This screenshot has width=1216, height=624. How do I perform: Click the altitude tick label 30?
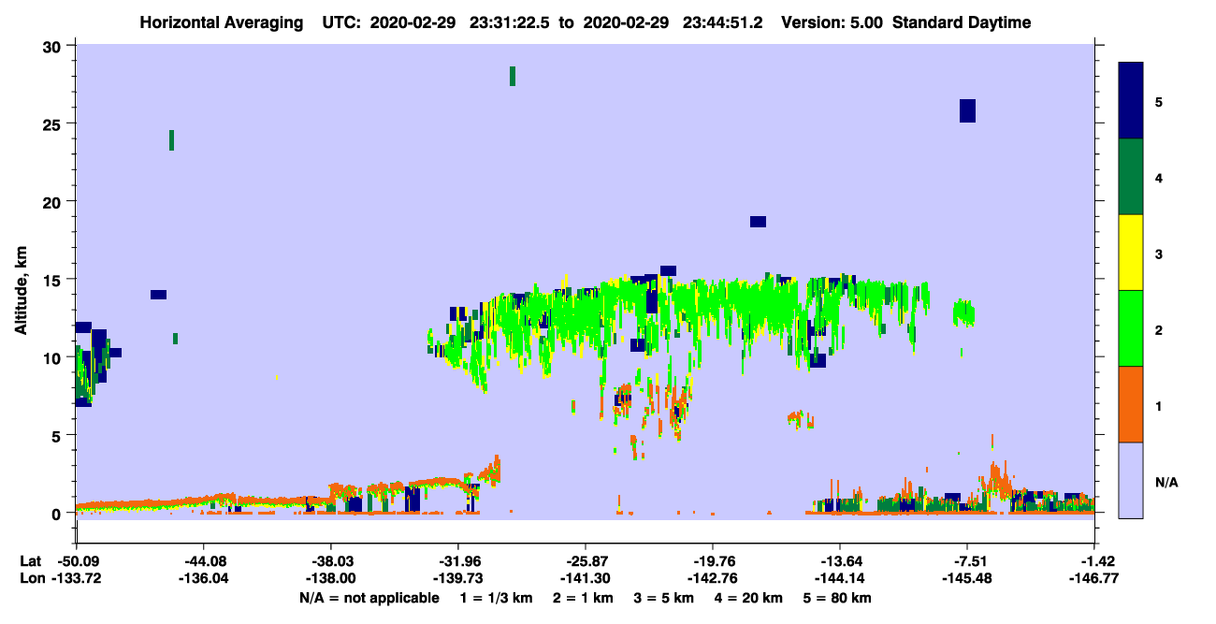tap(54, 47)
